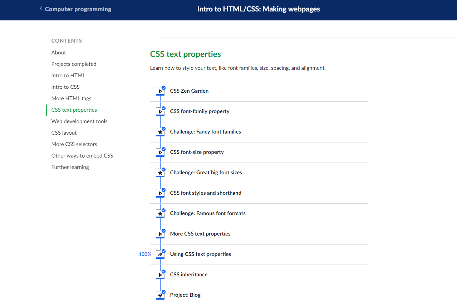Go back to Computer programming

click(x=78, y=9)
